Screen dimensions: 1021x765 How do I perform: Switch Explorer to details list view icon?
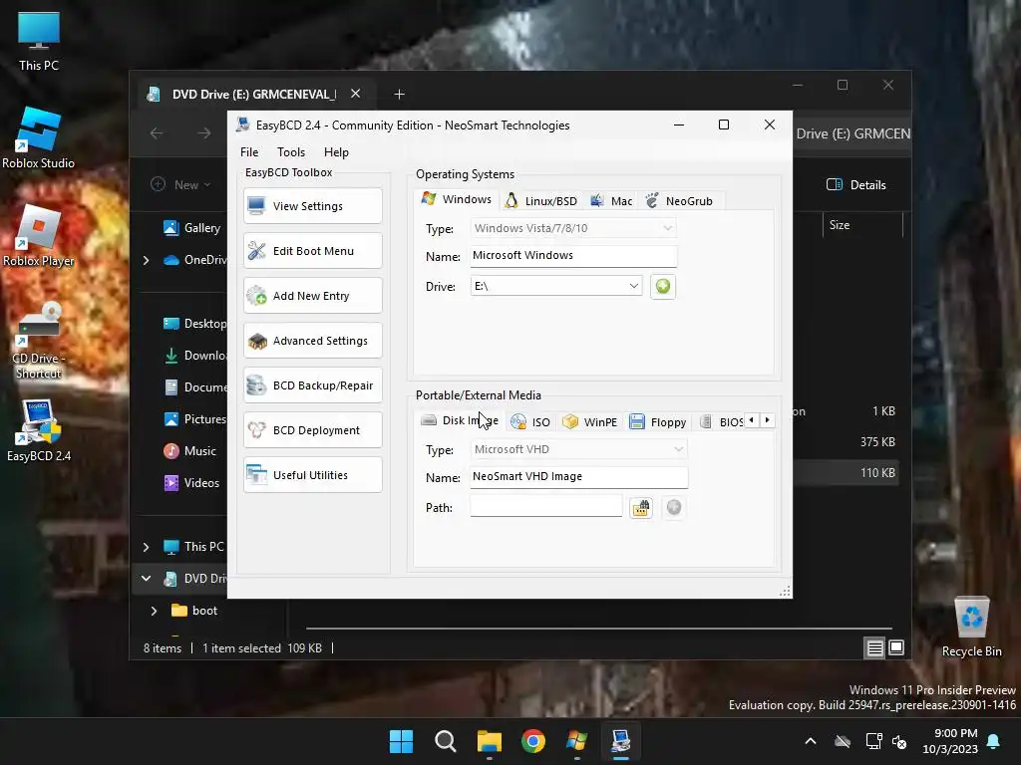(874, 647)
